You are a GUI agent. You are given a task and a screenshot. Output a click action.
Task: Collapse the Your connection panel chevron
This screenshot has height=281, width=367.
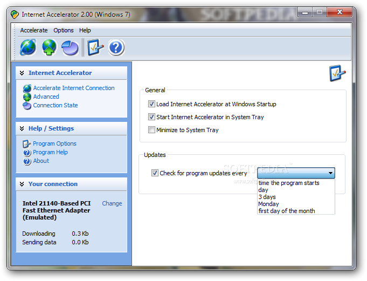[22, 184]
